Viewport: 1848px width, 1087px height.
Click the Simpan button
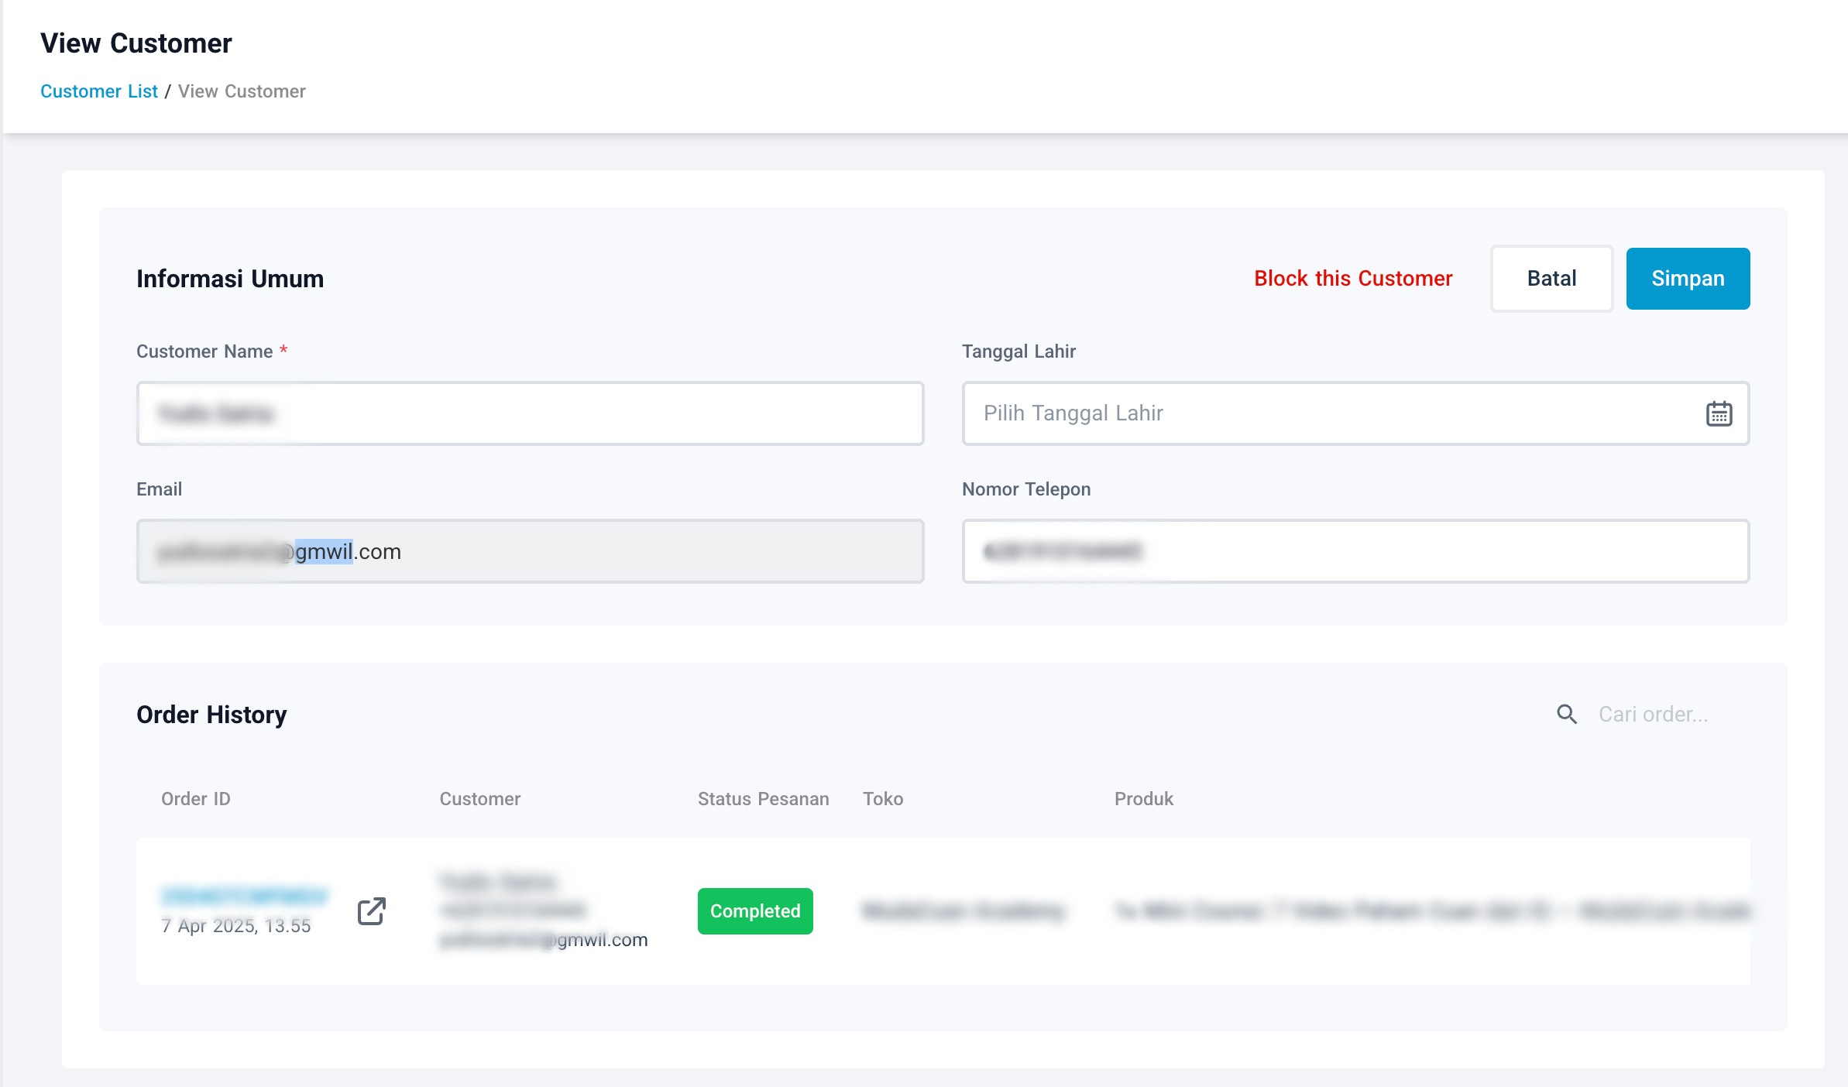point(1688,279)
